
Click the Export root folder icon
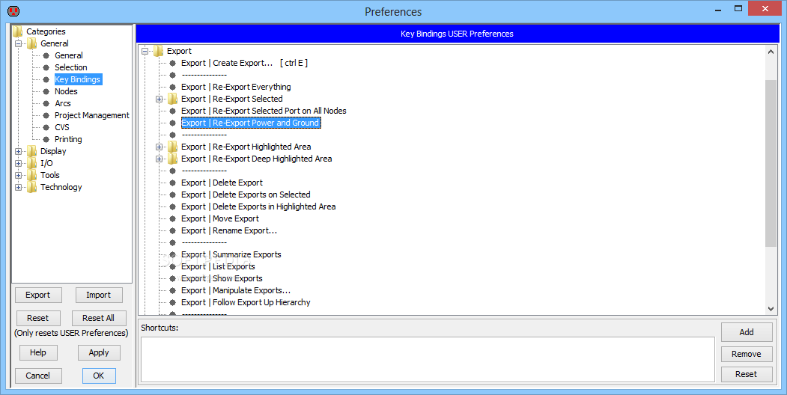(158, 51)
